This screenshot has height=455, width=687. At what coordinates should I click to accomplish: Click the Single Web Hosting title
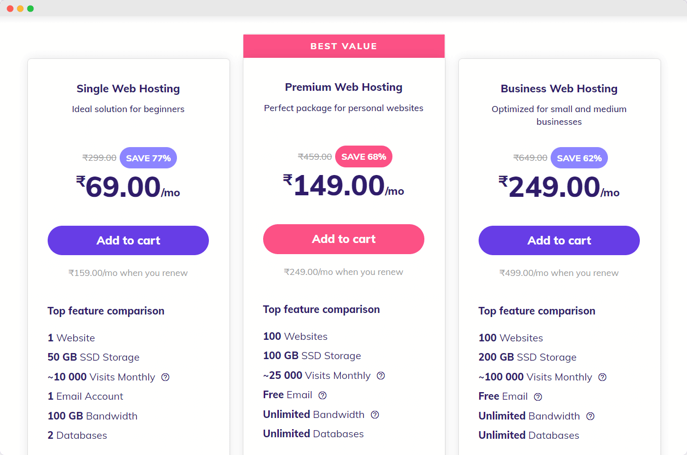click(128, 89)
